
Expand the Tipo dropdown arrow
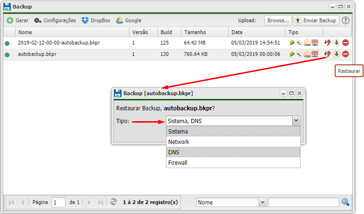click(296, 121)
